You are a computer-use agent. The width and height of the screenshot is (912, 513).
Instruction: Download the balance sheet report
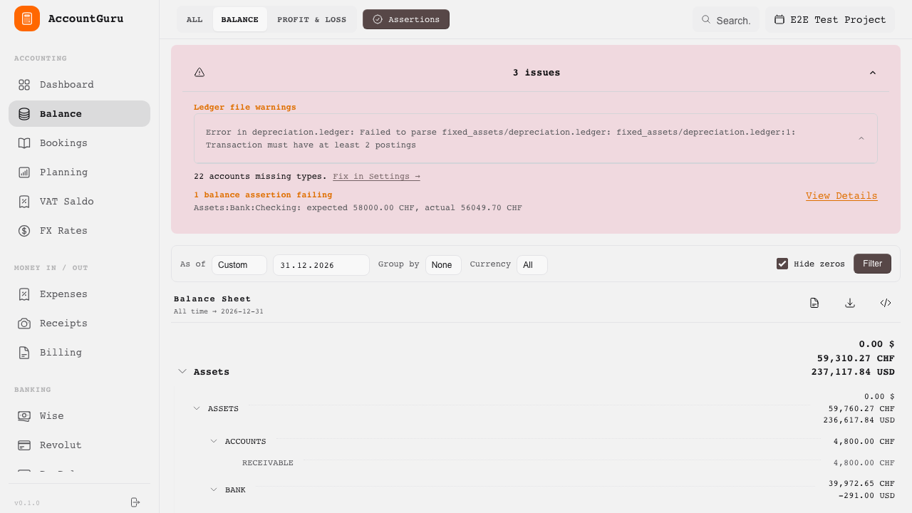point(850,303)
